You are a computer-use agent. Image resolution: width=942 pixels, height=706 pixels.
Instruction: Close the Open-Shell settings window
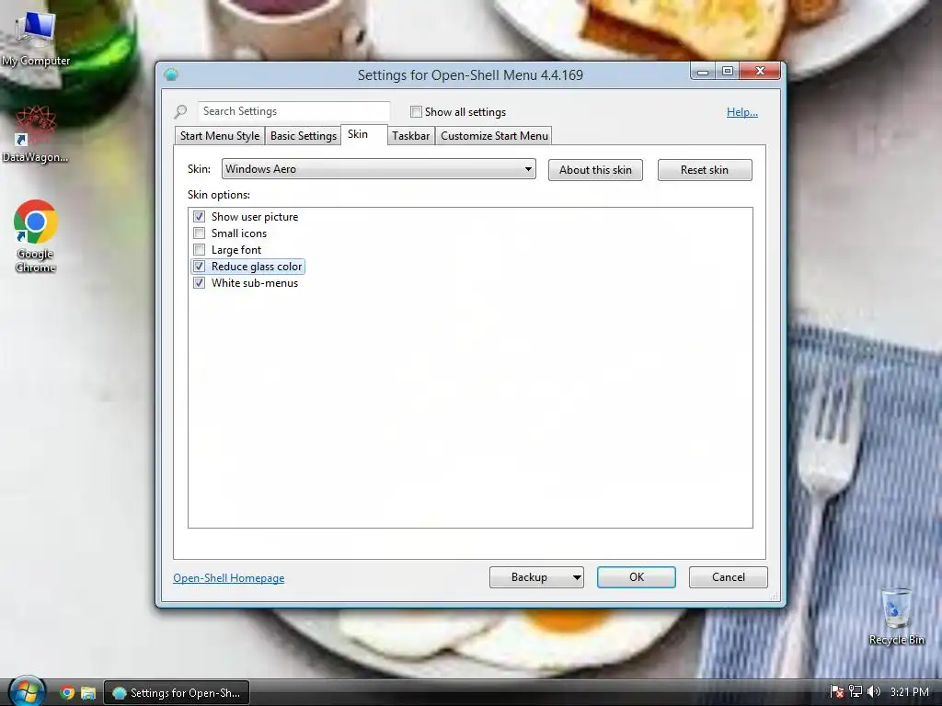coord(760,71)
